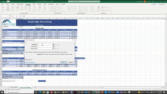Collapse dialog via Value_if_true range button

click(x=53, y=46)
